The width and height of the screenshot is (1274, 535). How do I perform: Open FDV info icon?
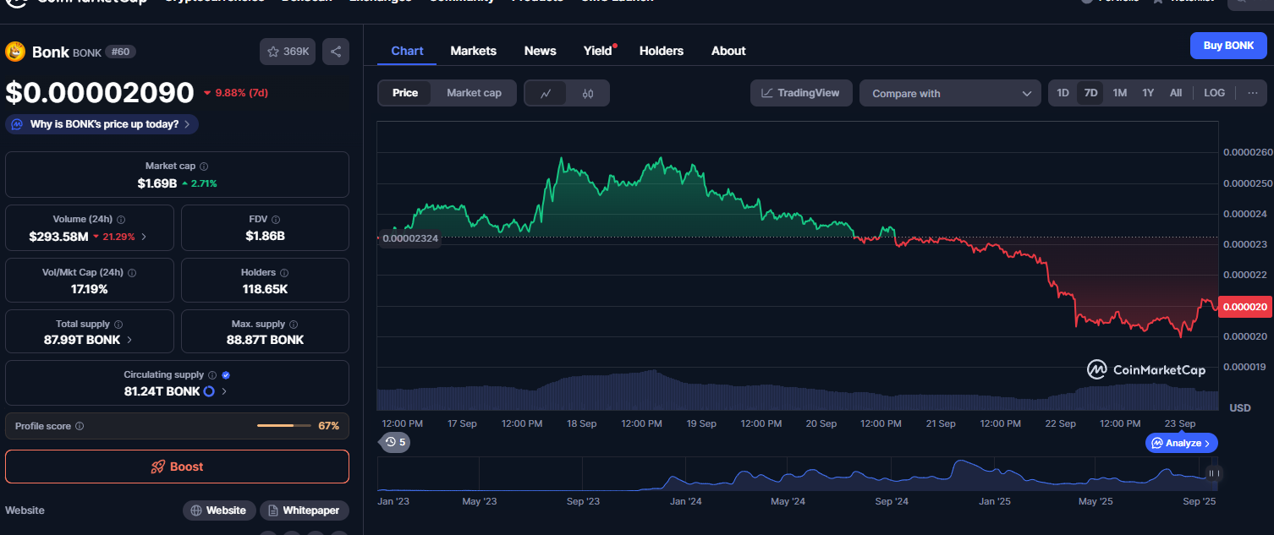(x=276, y=219)
